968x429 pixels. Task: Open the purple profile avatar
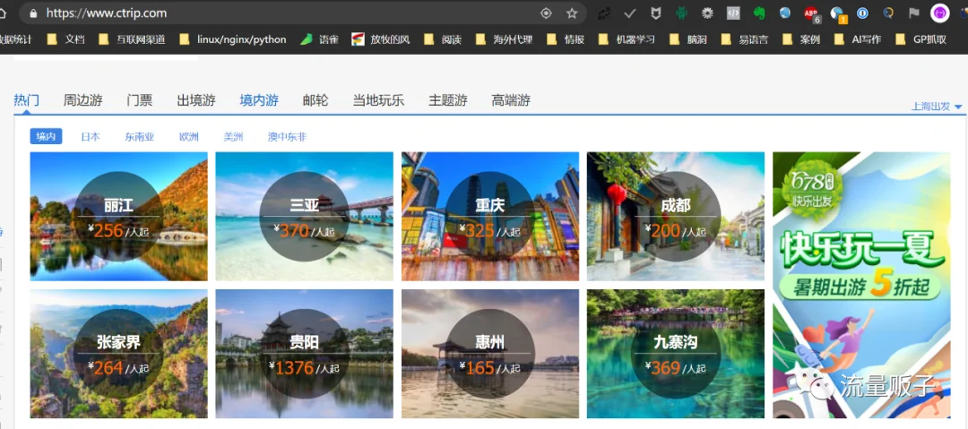coord(939,13)
